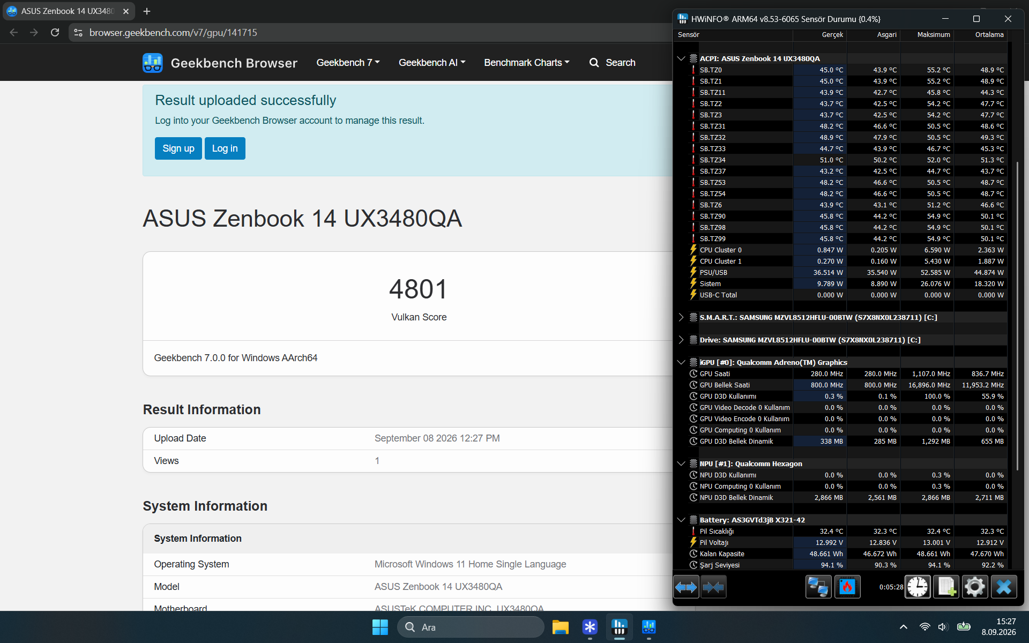The width and height of the screenshot is (1029, 643).
Task: Click the Ortalama column header
Action: (980, 35)
